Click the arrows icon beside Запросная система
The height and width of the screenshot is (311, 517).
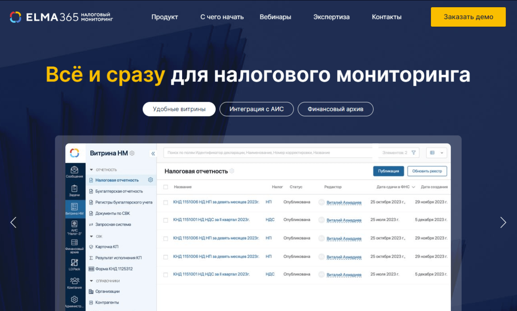click(x=91, y=224)
